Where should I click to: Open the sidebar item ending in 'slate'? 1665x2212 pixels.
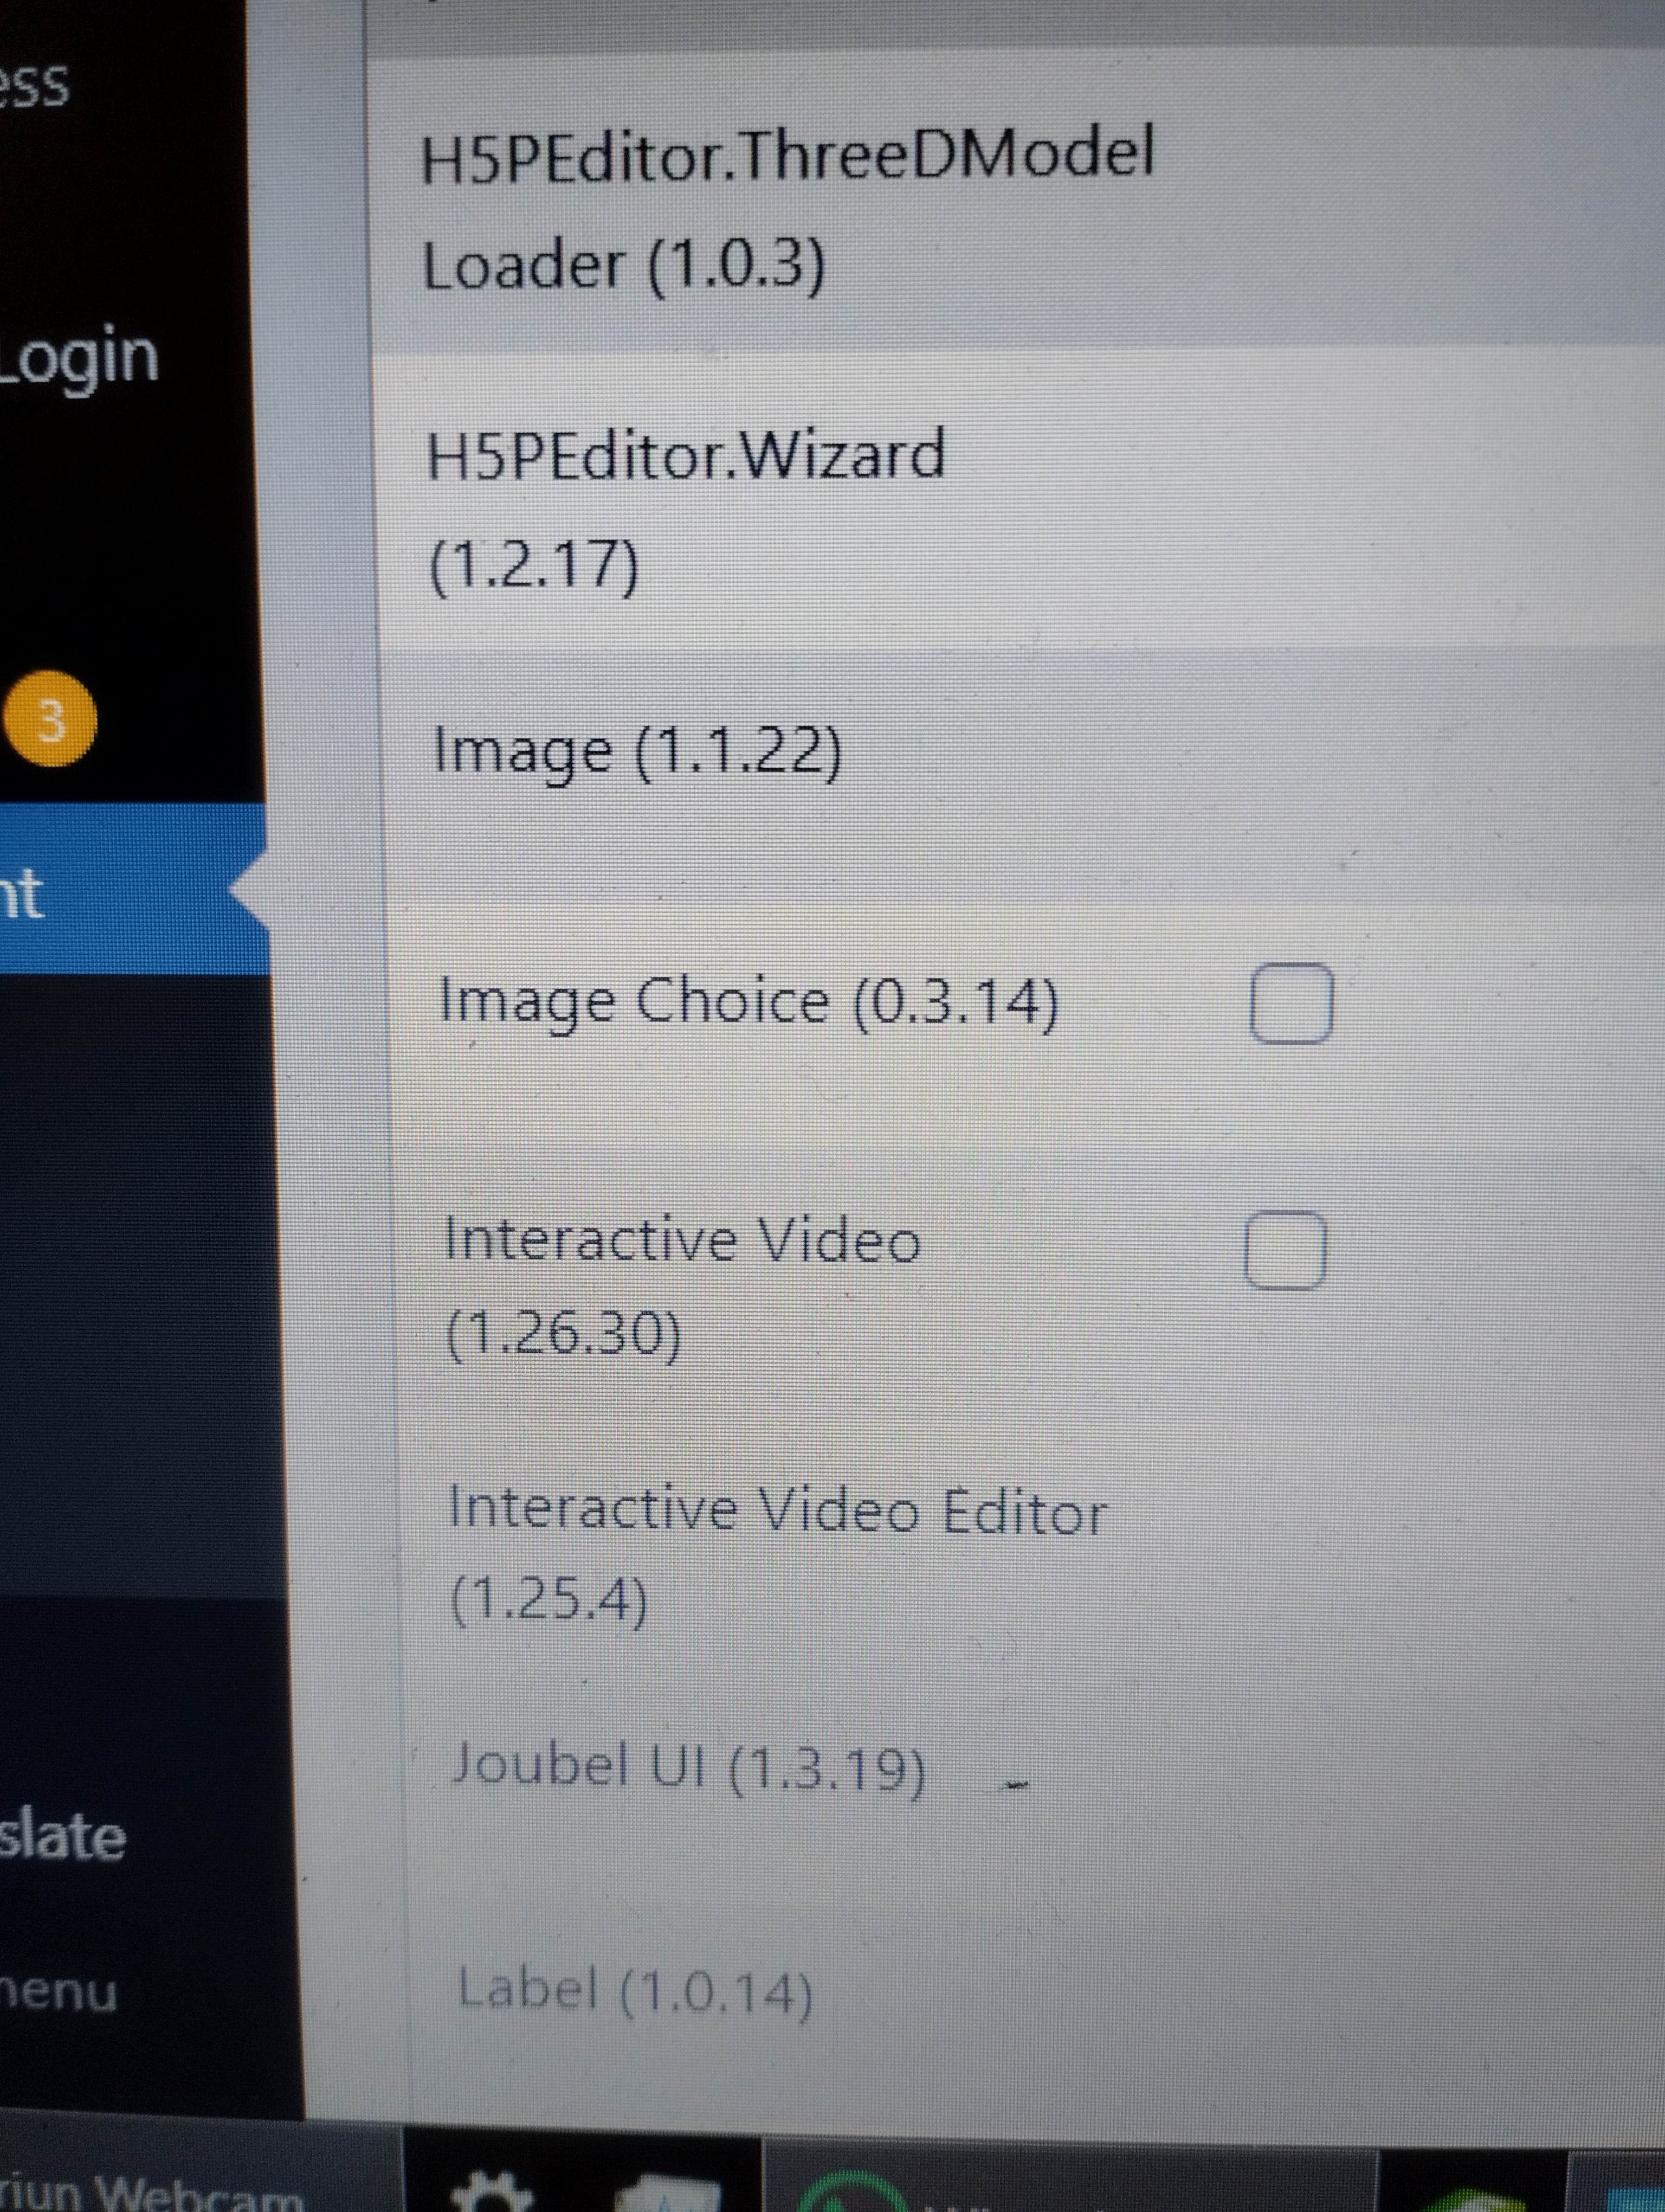click(x=62, y=1837)
